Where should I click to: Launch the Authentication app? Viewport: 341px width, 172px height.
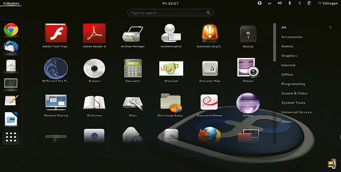point(171,33)
